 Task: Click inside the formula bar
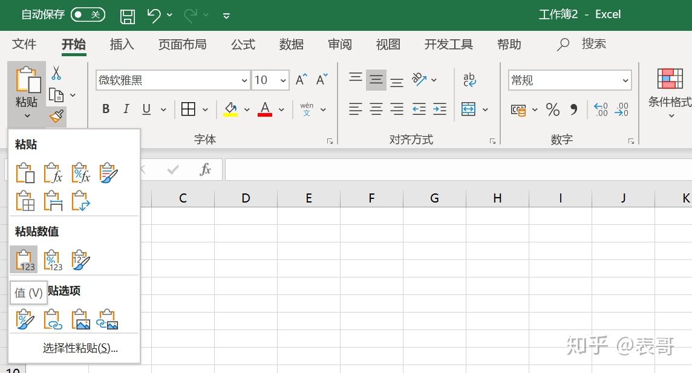coord(423,169)
